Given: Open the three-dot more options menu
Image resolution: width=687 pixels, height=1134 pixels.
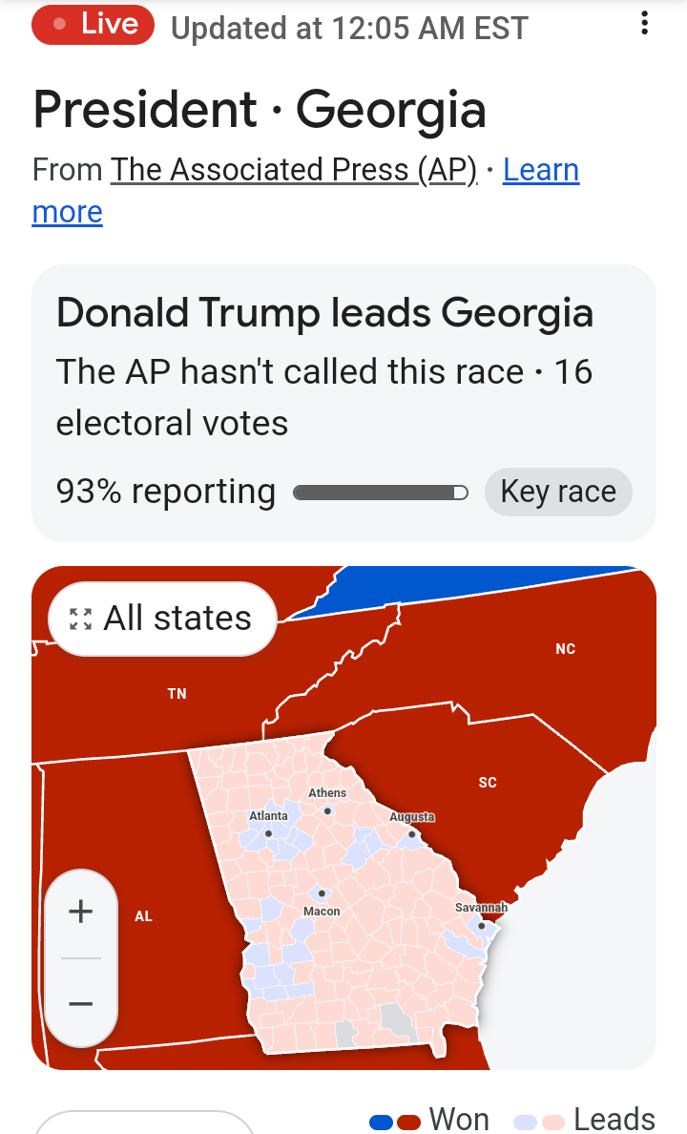Looking at the screenshot, I should [x=646, y=24].
